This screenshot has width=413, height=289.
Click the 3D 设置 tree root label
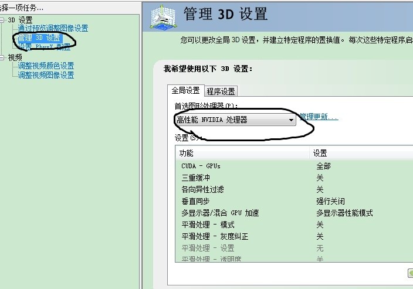click(x=20, y=20)
